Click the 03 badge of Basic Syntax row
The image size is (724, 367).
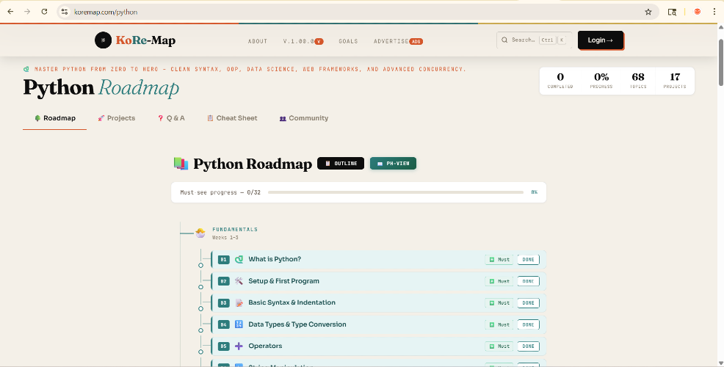coord(223,303)
